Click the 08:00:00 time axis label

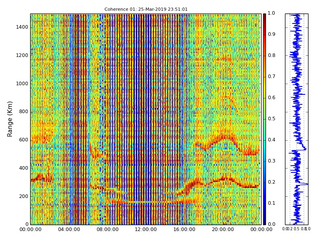pyautogui.click(x=107, y=229)
